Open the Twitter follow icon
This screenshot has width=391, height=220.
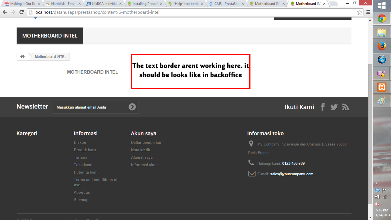tap(334, 107)
